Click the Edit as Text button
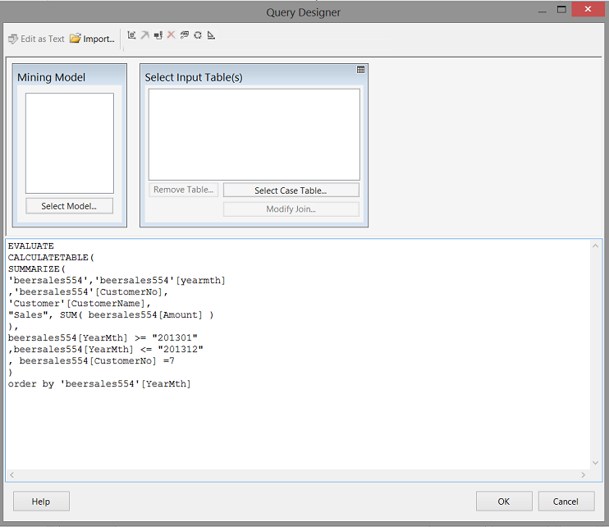This screenshot has height=527, width=609. [36, 39]
